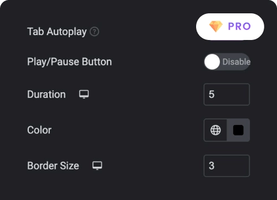Open the black color swatch picker
Screen dimensions: 277x200
point(238,130)
